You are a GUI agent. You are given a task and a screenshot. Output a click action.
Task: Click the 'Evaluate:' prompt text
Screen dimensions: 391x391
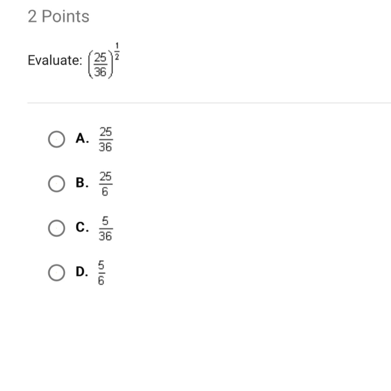pyautogui.click(x=55, y=60)
